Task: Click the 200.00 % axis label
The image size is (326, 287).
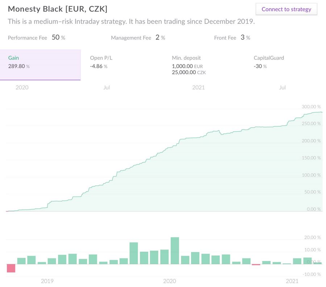Action: click(x=311, y=140)
